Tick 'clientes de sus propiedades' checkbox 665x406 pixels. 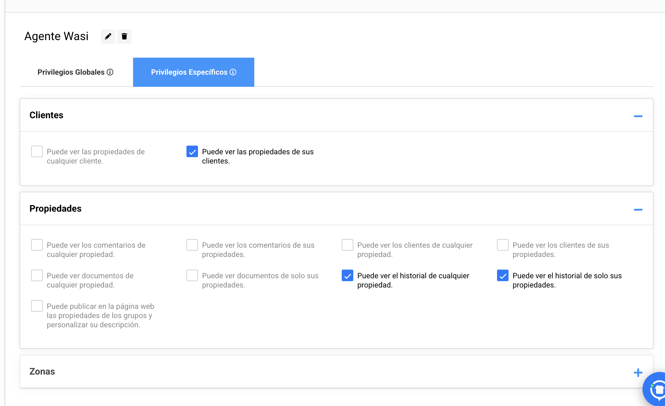click(x=503, y=245)
